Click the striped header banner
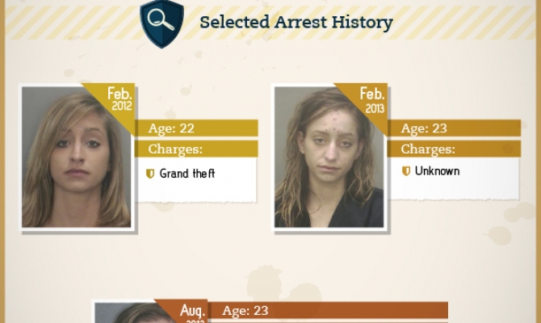 (270, 22)
